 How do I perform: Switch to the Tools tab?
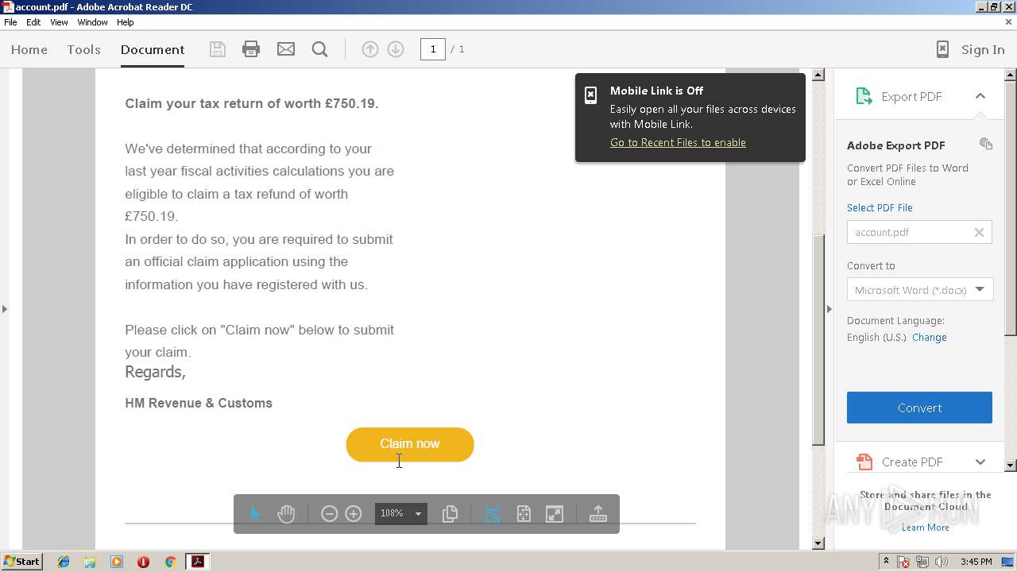(x=83, y=49)
